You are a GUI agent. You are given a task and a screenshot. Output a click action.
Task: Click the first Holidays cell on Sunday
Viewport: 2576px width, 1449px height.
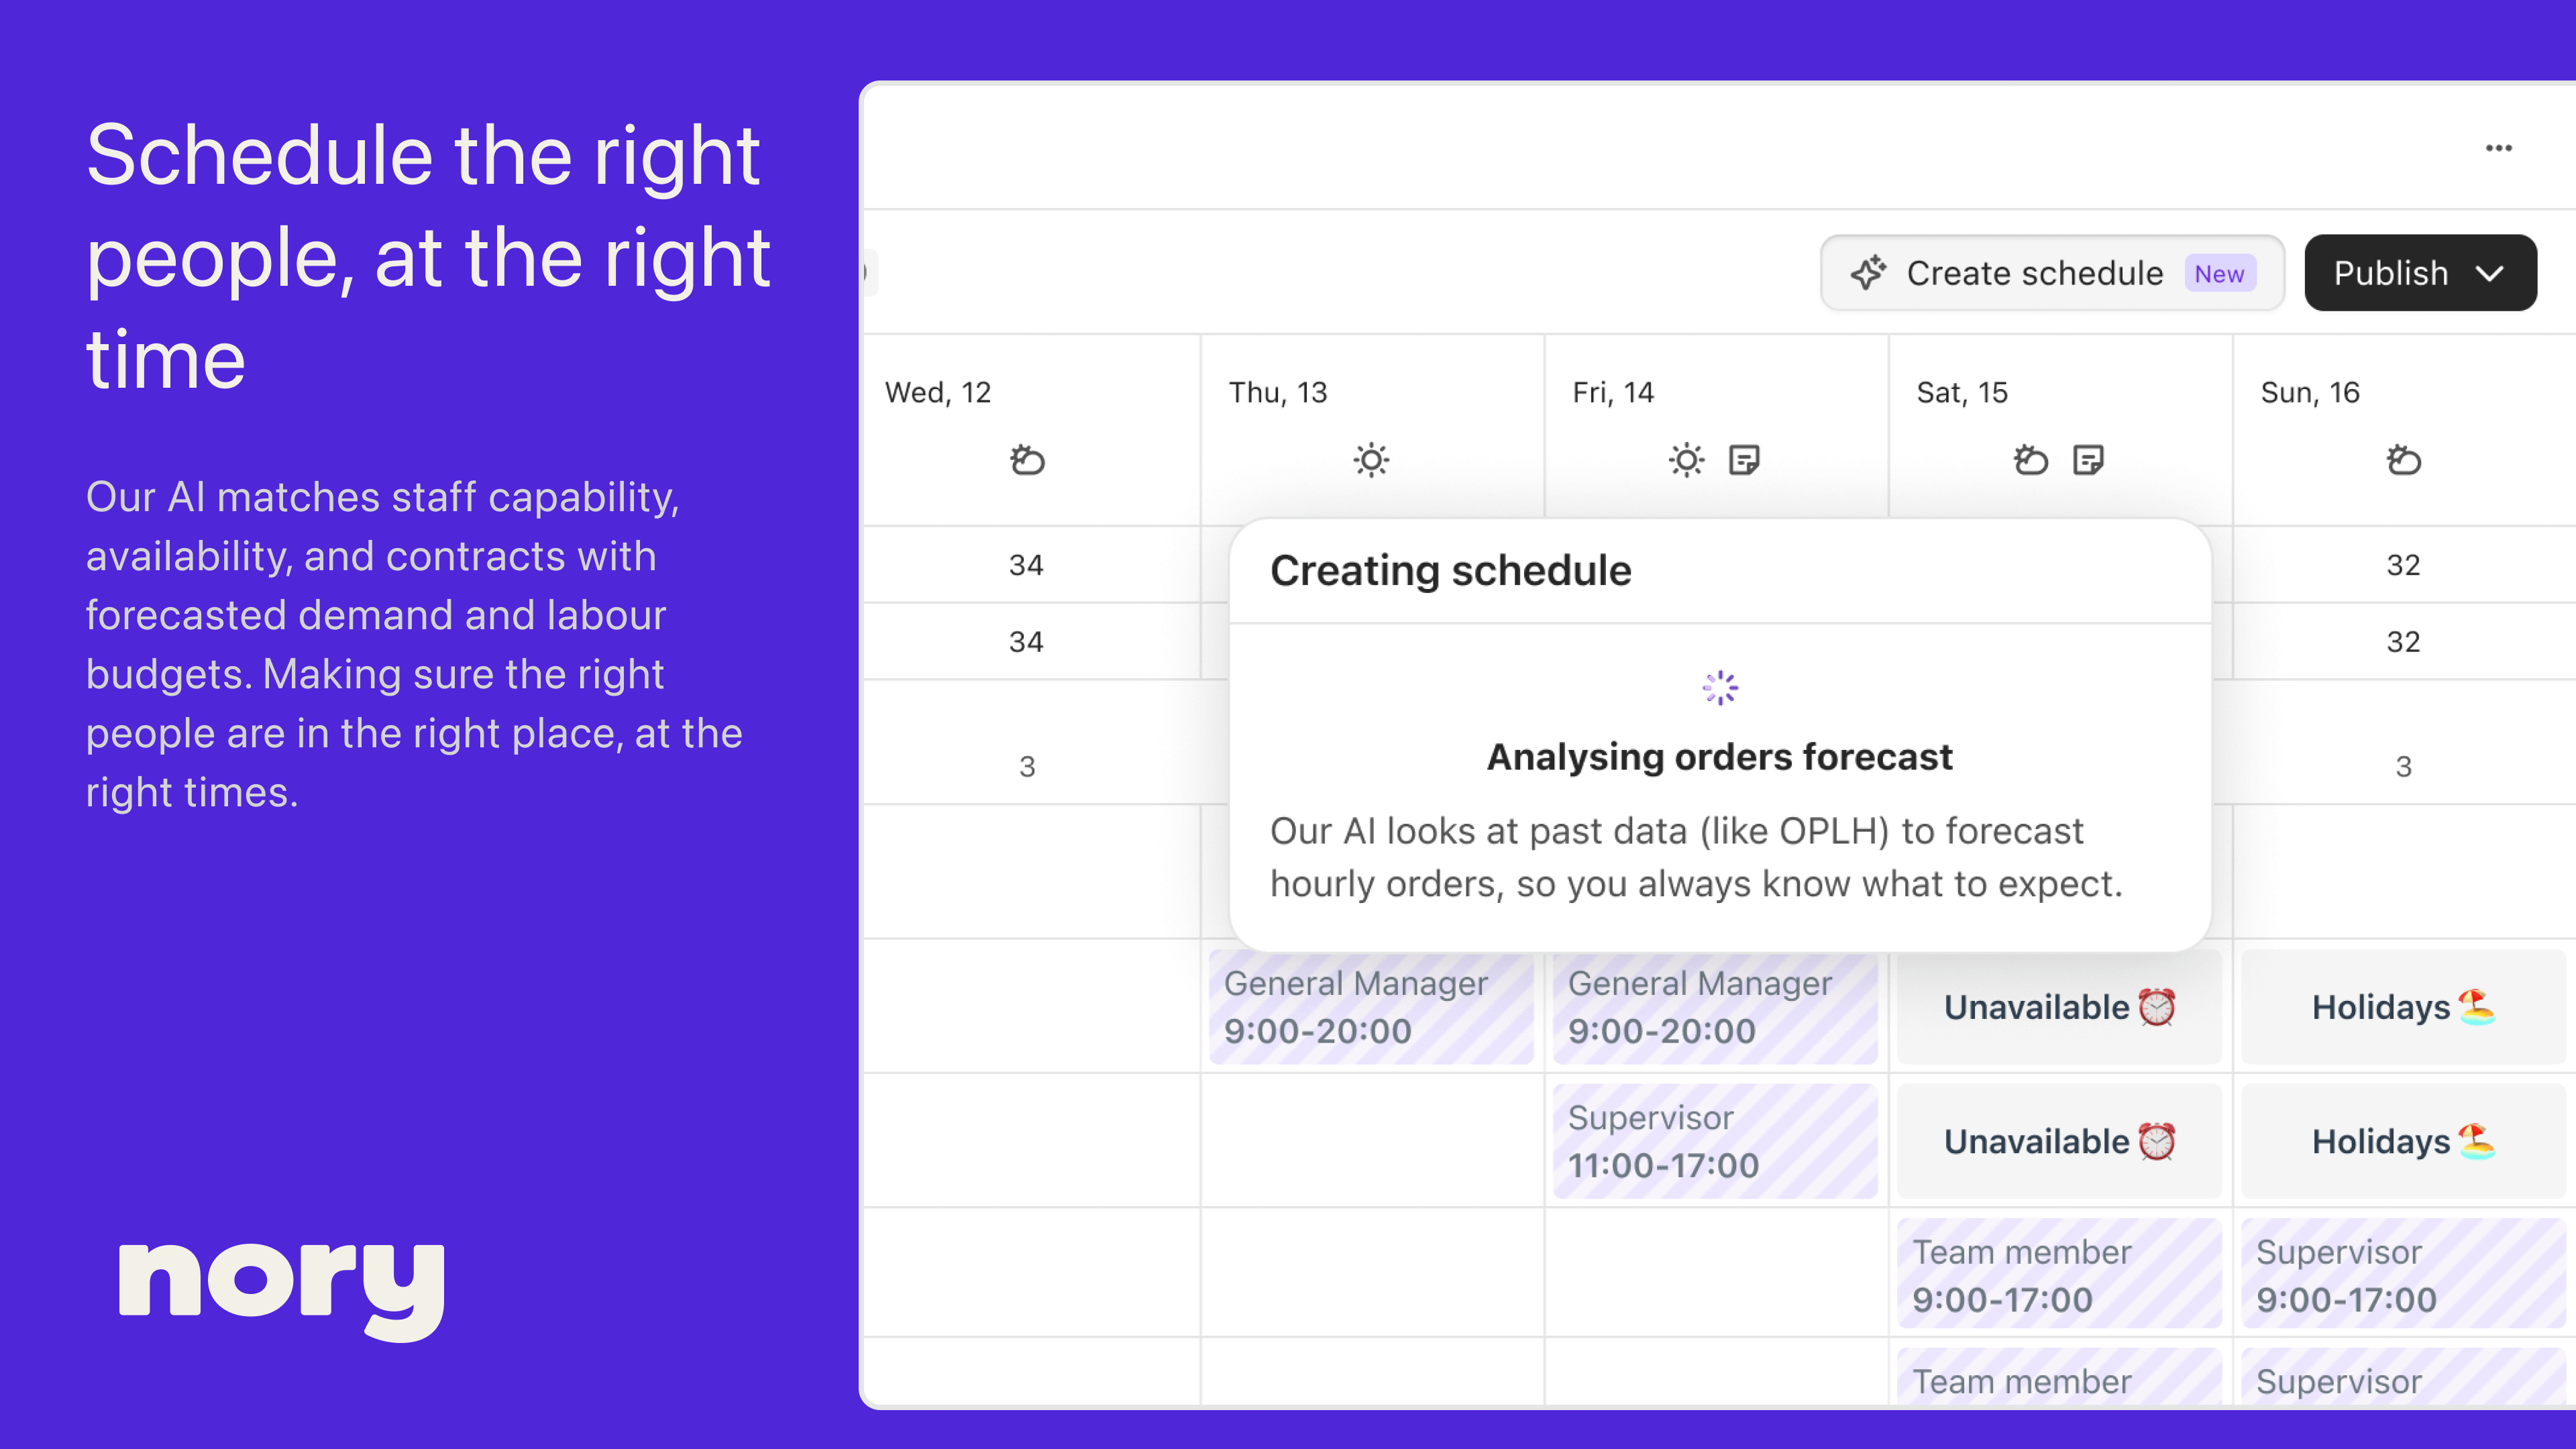tap(2402, 1007)
